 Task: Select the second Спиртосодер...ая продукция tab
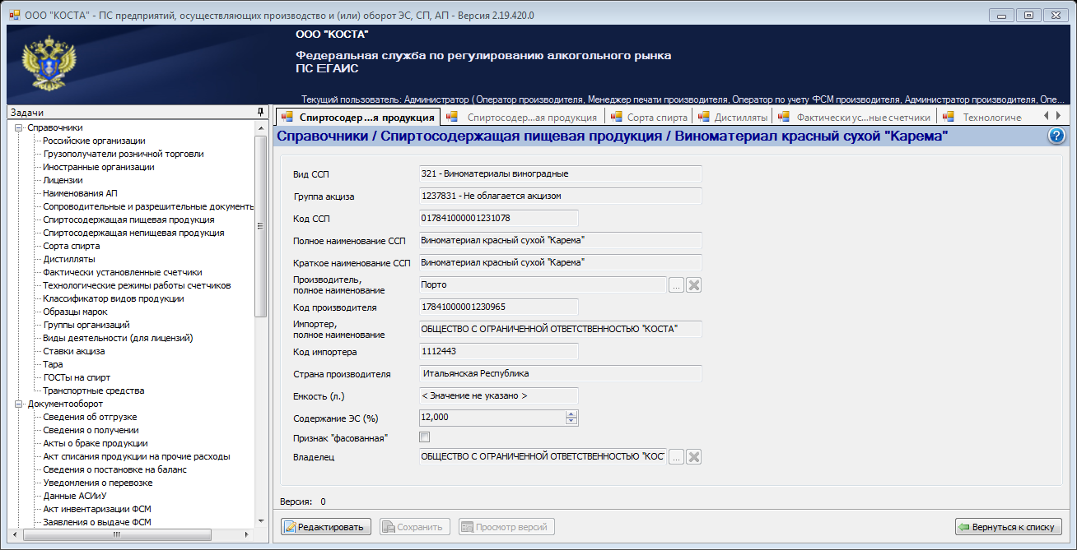click(x=522, y=118)
